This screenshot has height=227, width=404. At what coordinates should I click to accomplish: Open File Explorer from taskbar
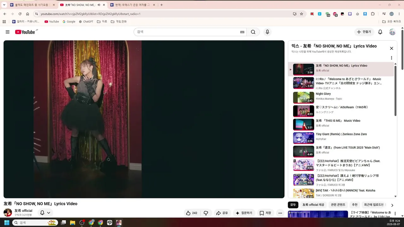[x=73, y=223]
